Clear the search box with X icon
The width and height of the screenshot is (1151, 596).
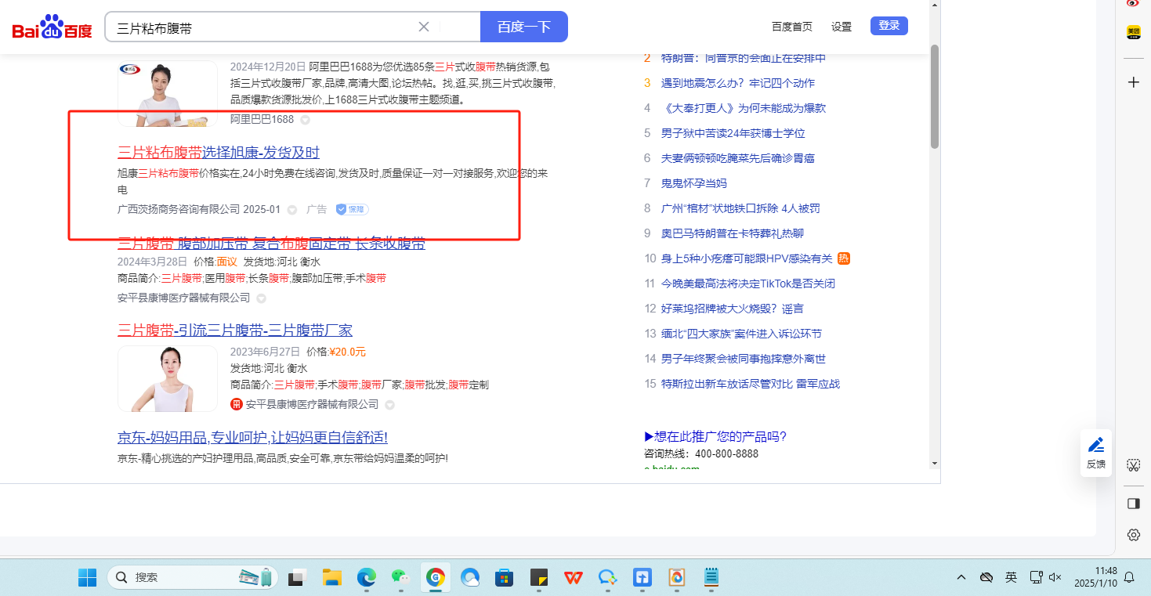click(x=424, y=27)
